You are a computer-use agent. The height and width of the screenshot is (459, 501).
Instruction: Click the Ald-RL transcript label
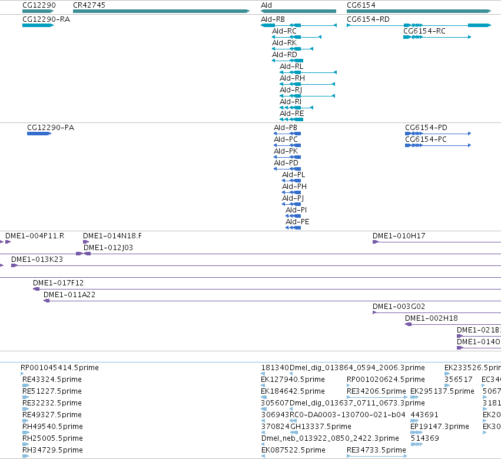(x=291, y=66)
